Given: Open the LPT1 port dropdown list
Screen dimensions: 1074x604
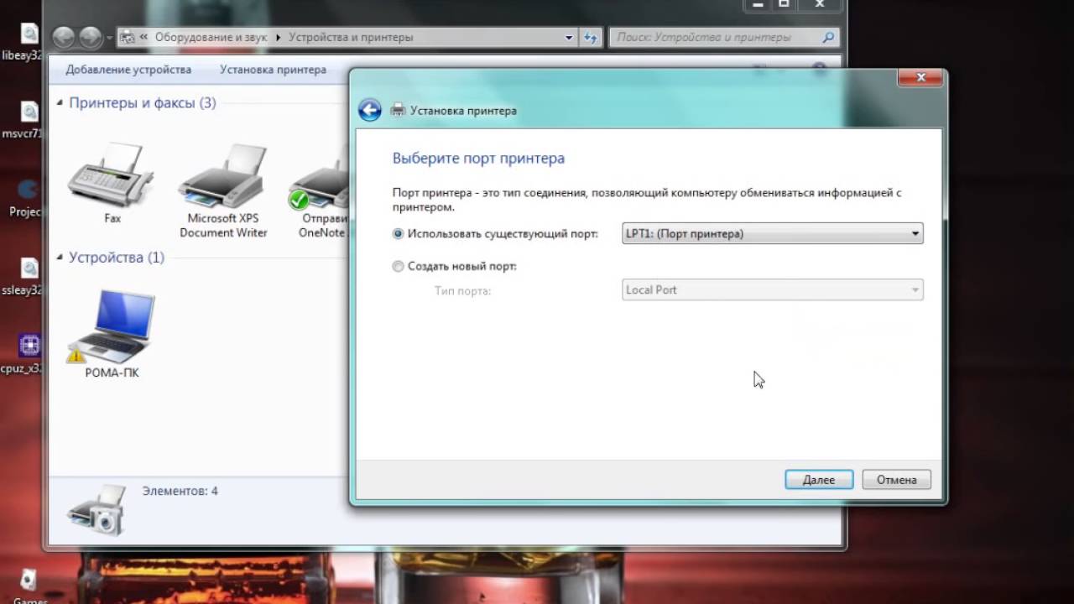Looking at the screenshot, I should pyautogui.click(x=915, y=234).
